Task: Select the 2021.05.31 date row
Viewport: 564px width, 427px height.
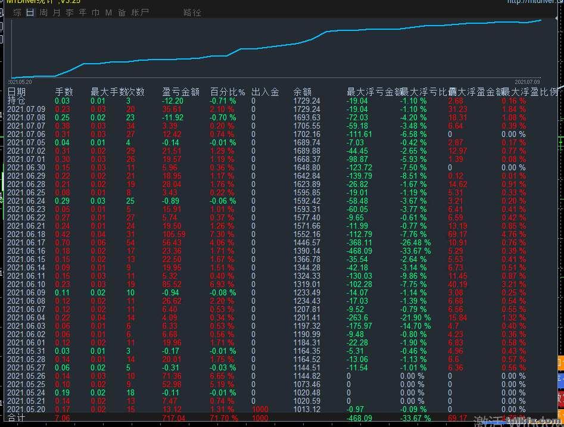Action: [26, 351]
